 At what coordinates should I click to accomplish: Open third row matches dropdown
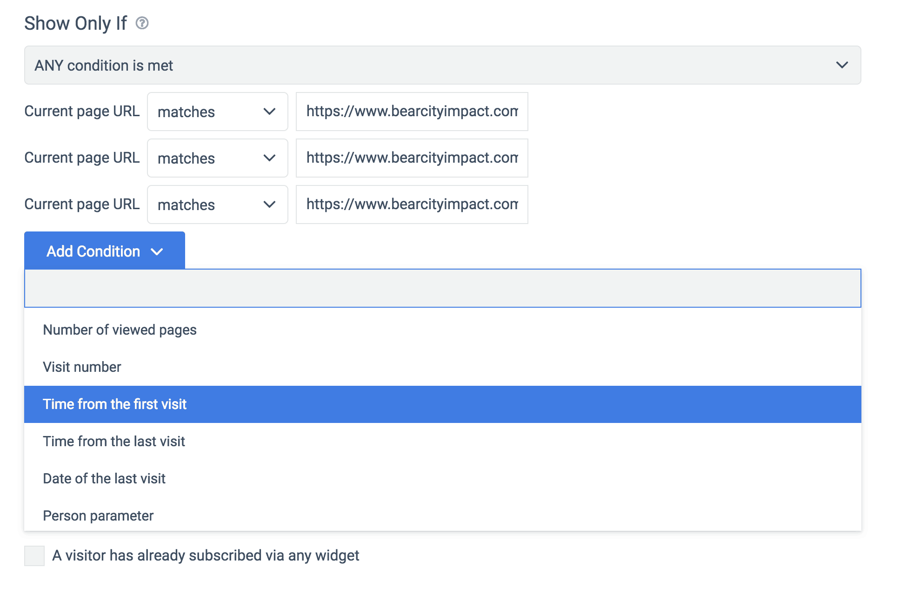[x=217, y=205]
